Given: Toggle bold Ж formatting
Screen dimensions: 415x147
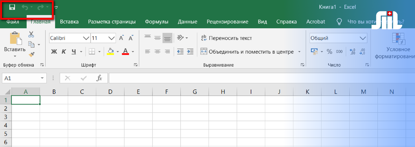Looking at the screenshot, I should coord(54,52).
